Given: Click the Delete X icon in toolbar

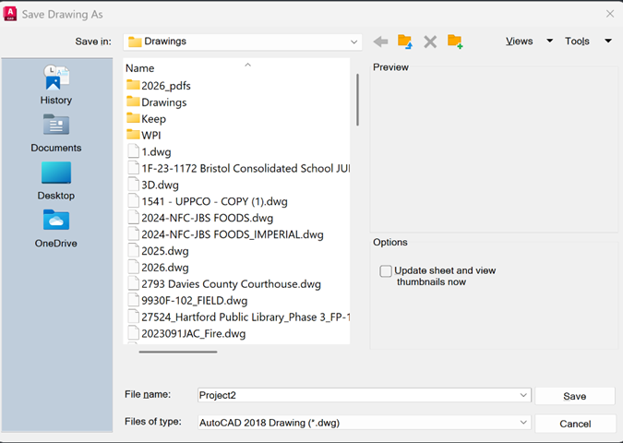Looking at the screenshot, I should point(430,42).
